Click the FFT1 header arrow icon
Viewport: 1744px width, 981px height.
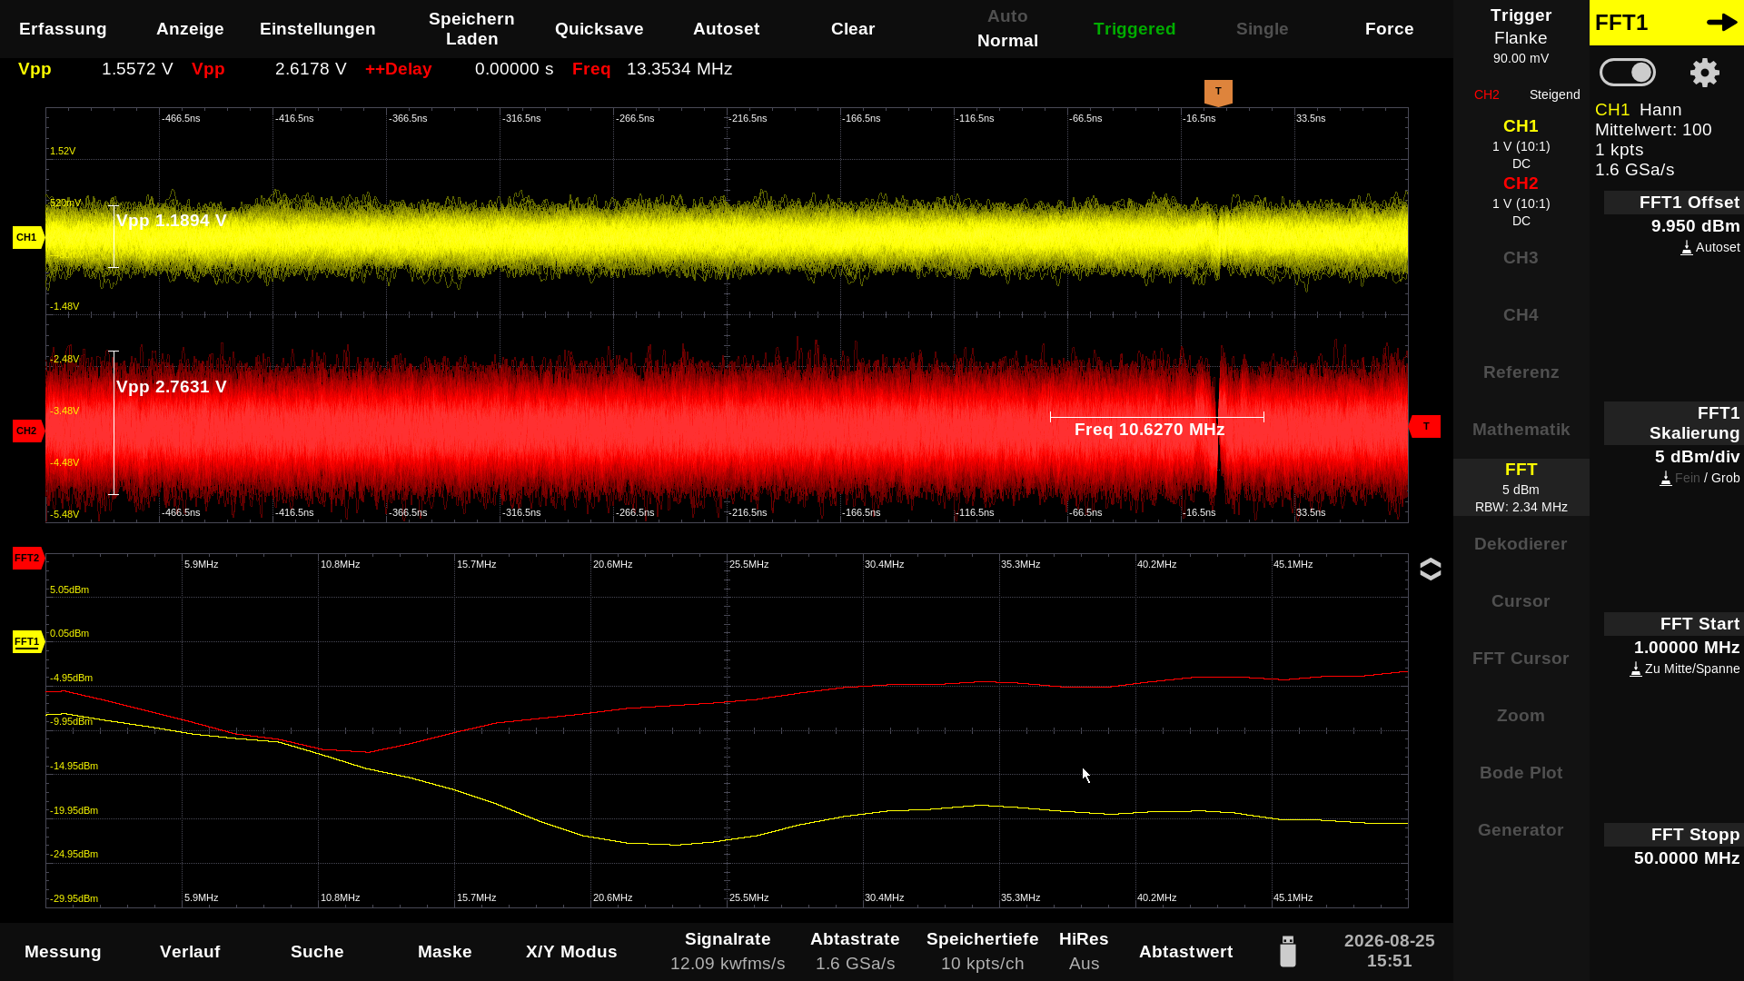[1721, 23]
